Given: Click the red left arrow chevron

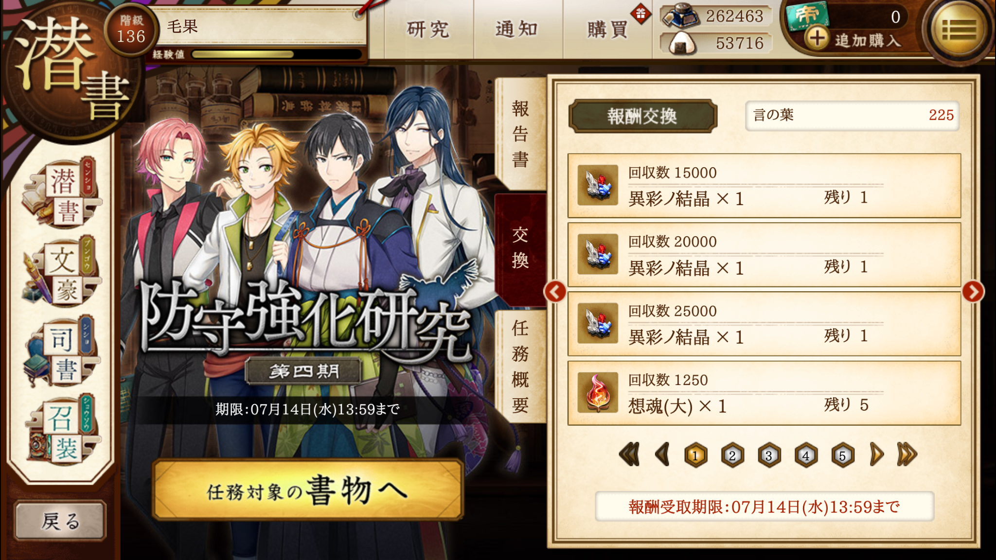Looking at the screenshot, I should (x=555, y=292).
